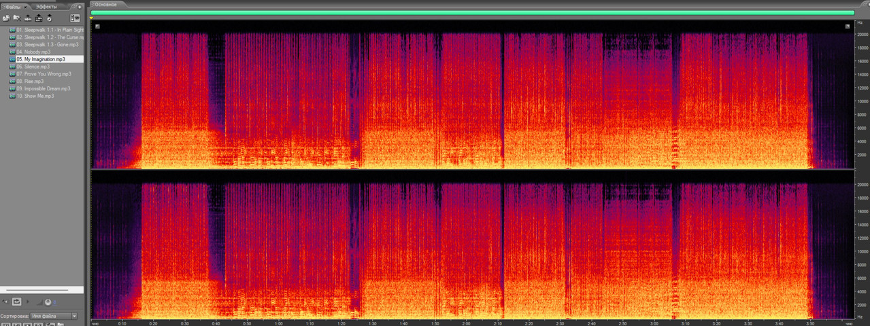This screenshot has width=870, height=326.
Task: Open the Files panel flyout menu arrow
Action: pyautogui.click(x=80, y=7)
